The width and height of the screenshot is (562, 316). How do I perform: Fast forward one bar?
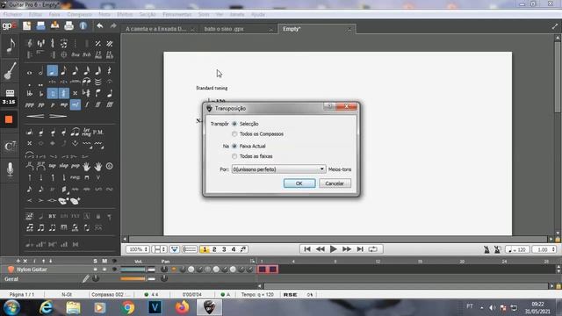pyautogui.click(x=347, y=249)
